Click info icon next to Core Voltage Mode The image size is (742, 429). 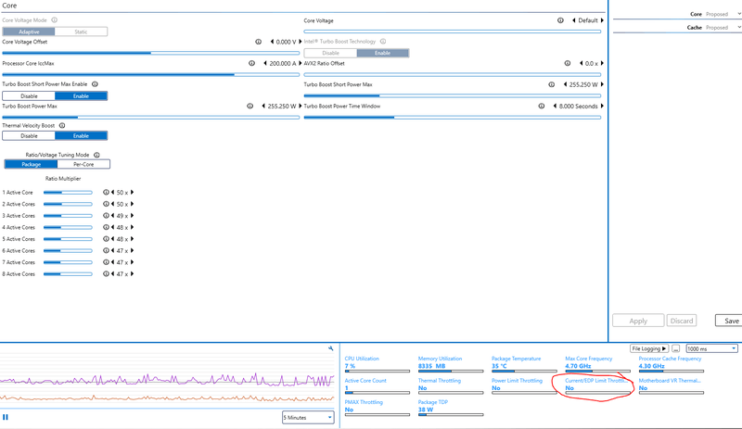(x=55, y=20)
